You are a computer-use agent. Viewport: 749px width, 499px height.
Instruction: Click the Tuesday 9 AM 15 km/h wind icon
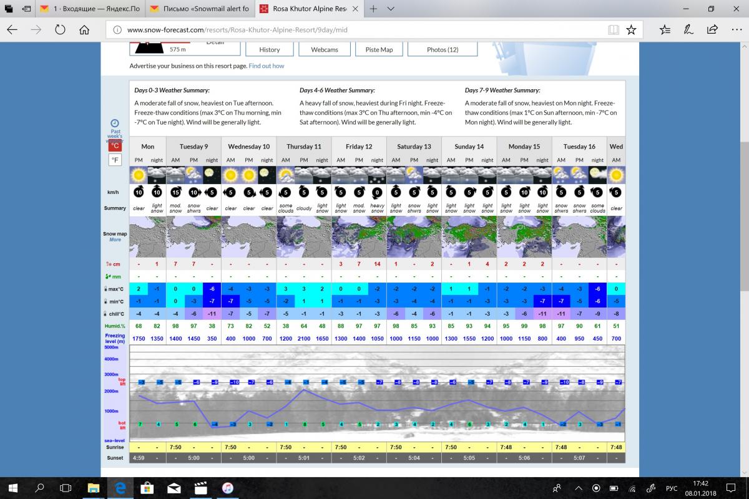(x=176, y=191)
